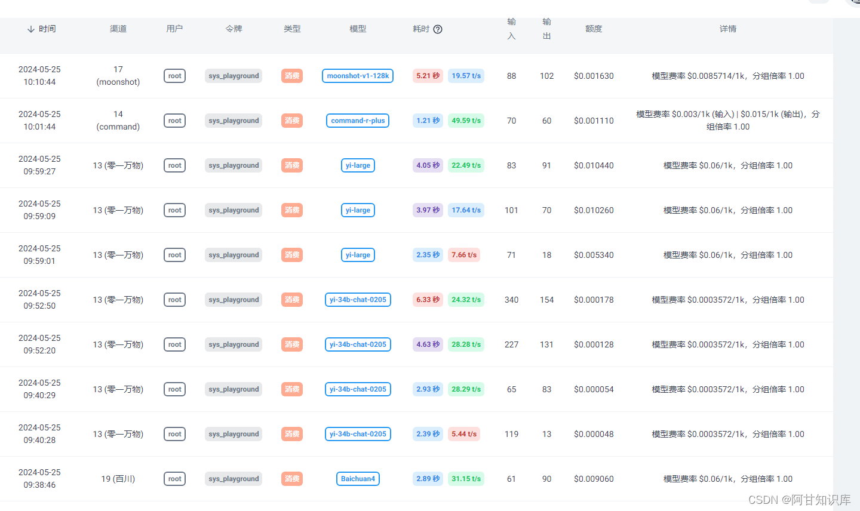Click the 31.15 t/s speed tag
860x511 pixels.
coord(466,479)
